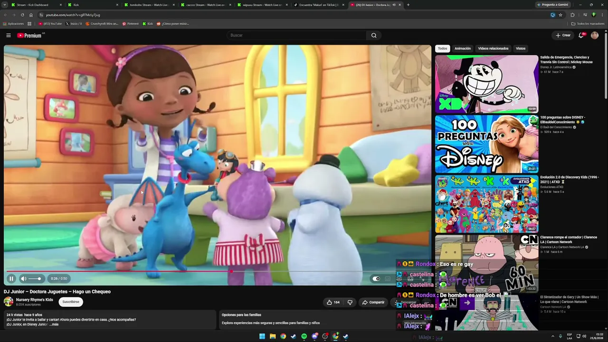The image size is (608, 342).
Task: Dislike the video
Action: pos(350,302)
